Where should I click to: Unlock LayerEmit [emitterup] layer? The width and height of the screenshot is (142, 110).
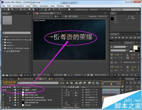coord(10,98)
